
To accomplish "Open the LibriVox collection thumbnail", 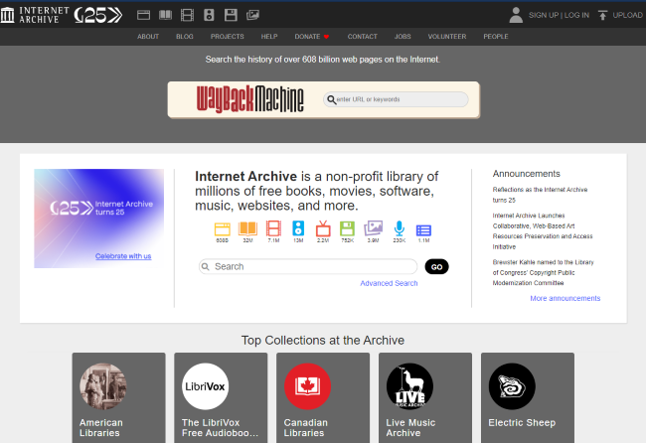I will (205, 386).
